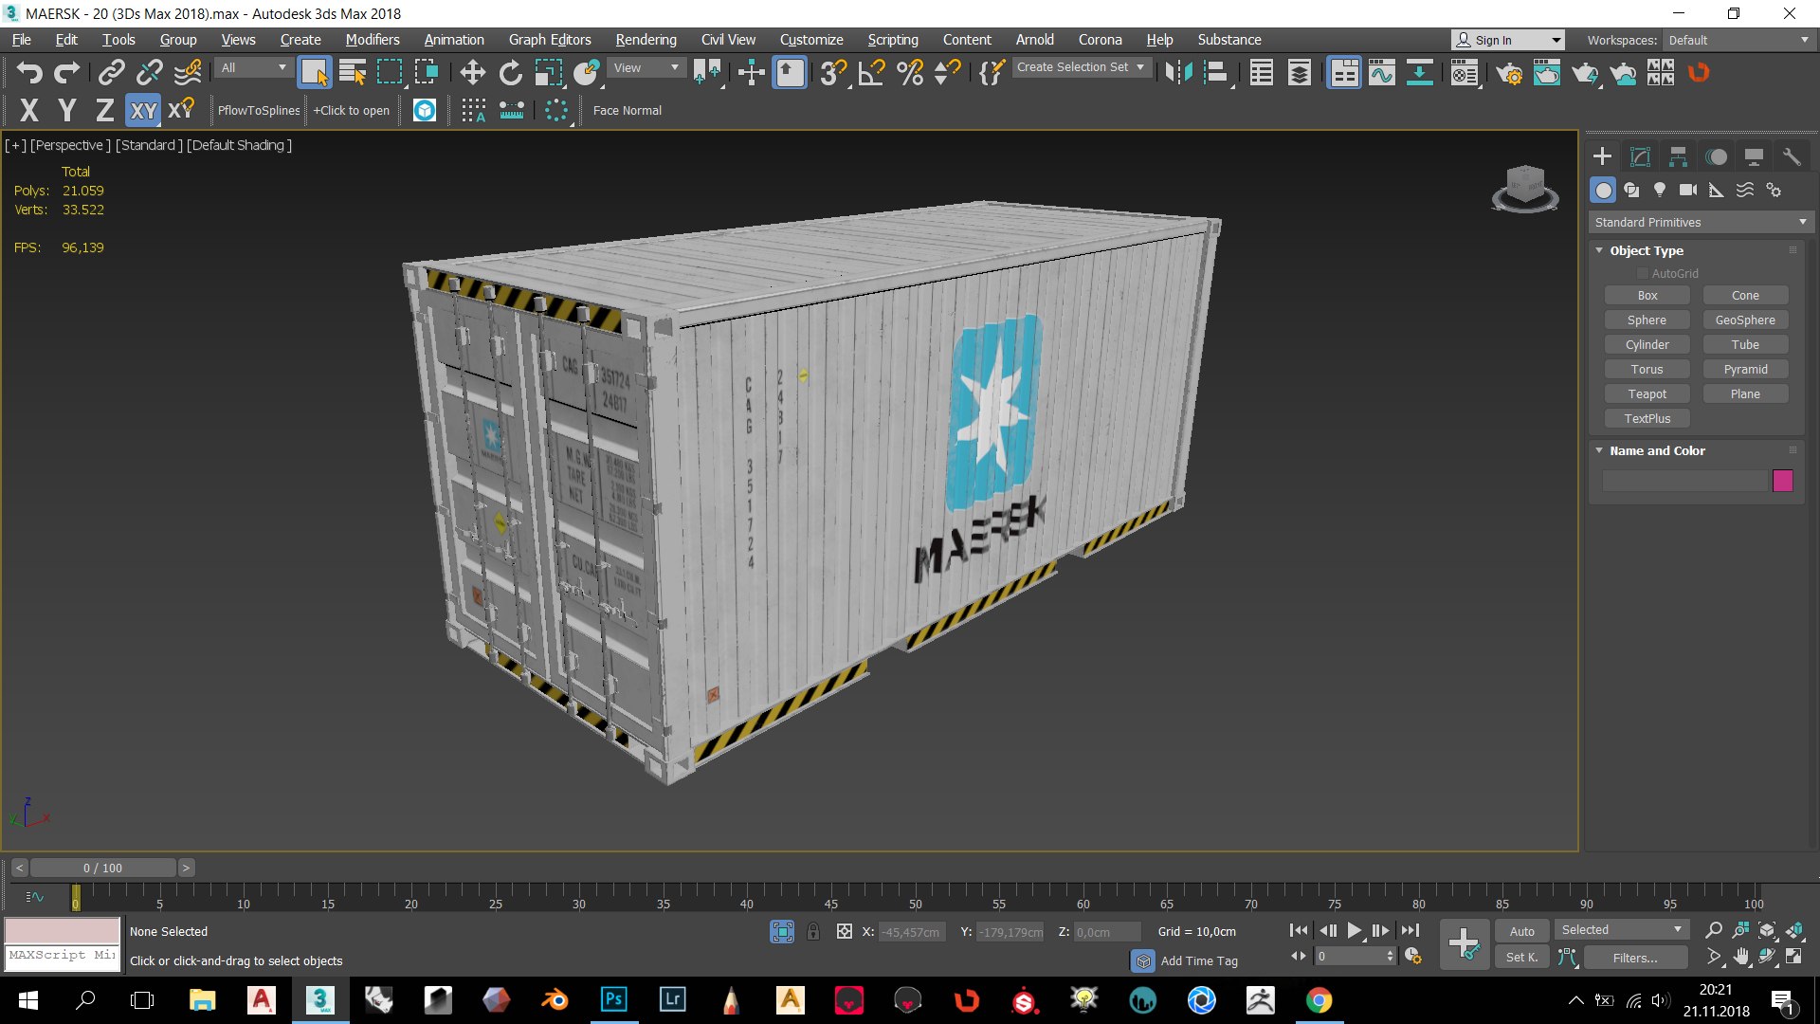Open the Layer Explorer
The width and height of the screenshot is (1820, 1024).
(x=1300, y=73)
